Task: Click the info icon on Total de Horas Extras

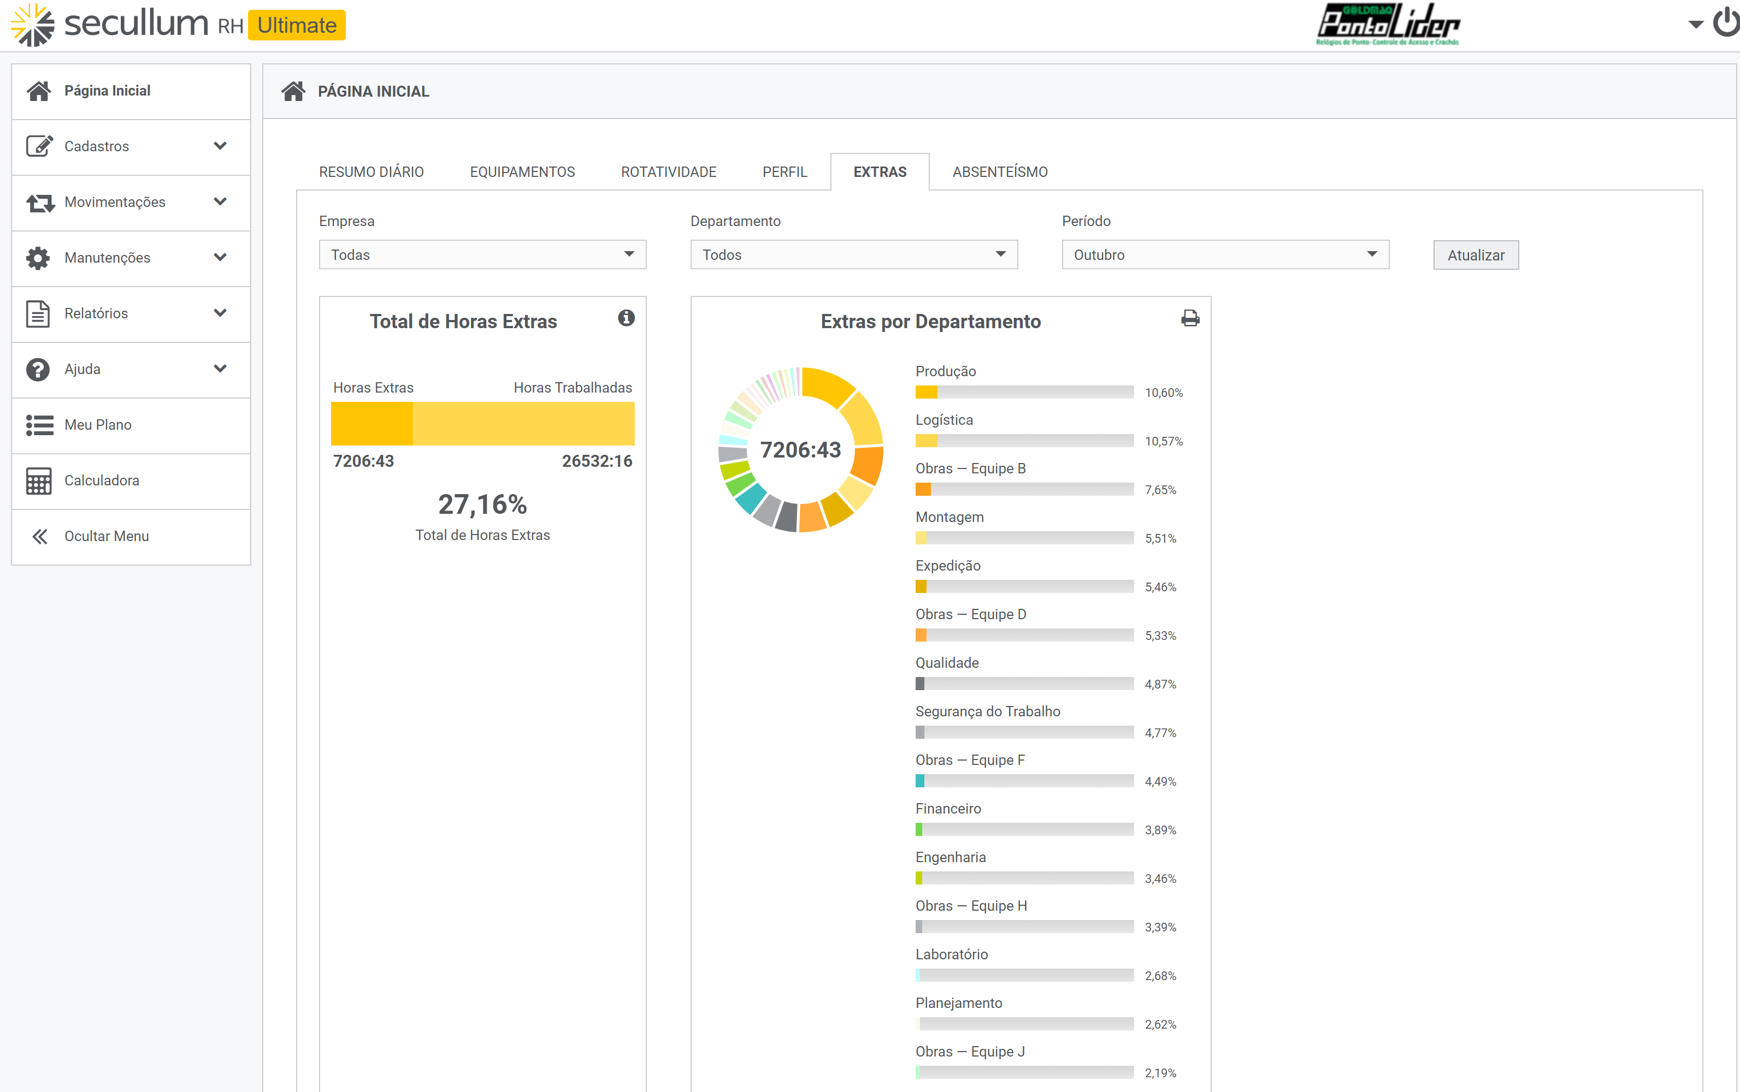Action: point(626,318)
